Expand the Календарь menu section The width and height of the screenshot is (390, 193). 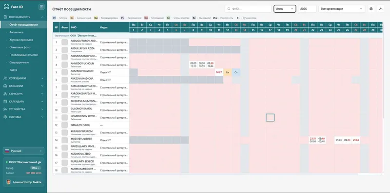42,102
